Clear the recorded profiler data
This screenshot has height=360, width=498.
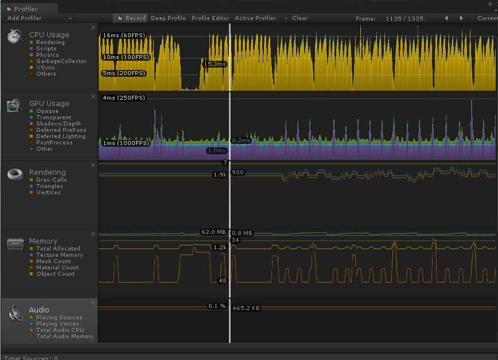299,18
